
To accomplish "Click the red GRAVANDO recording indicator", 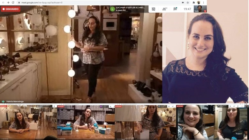I will pos(11,9).
